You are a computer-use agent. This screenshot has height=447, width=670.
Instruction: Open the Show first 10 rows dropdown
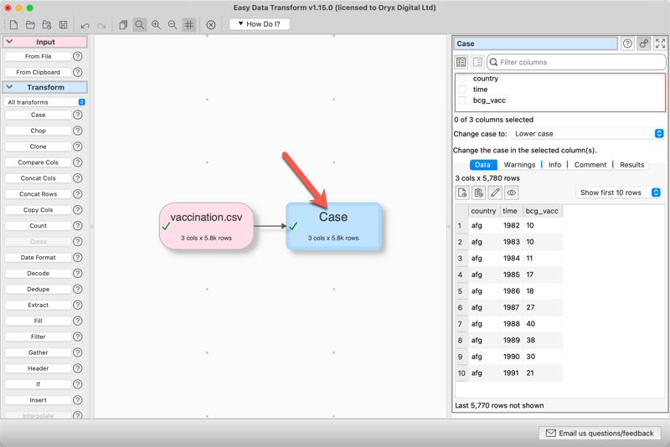[620, 193]
